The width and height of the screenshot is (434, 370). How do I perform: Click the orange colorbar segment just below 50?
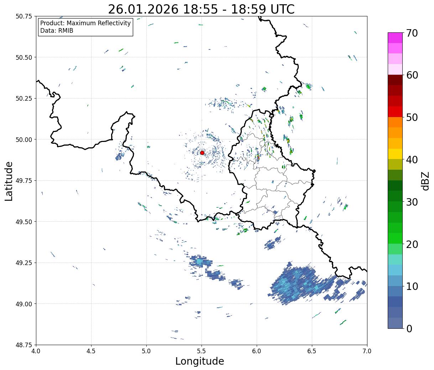[395, 122]
